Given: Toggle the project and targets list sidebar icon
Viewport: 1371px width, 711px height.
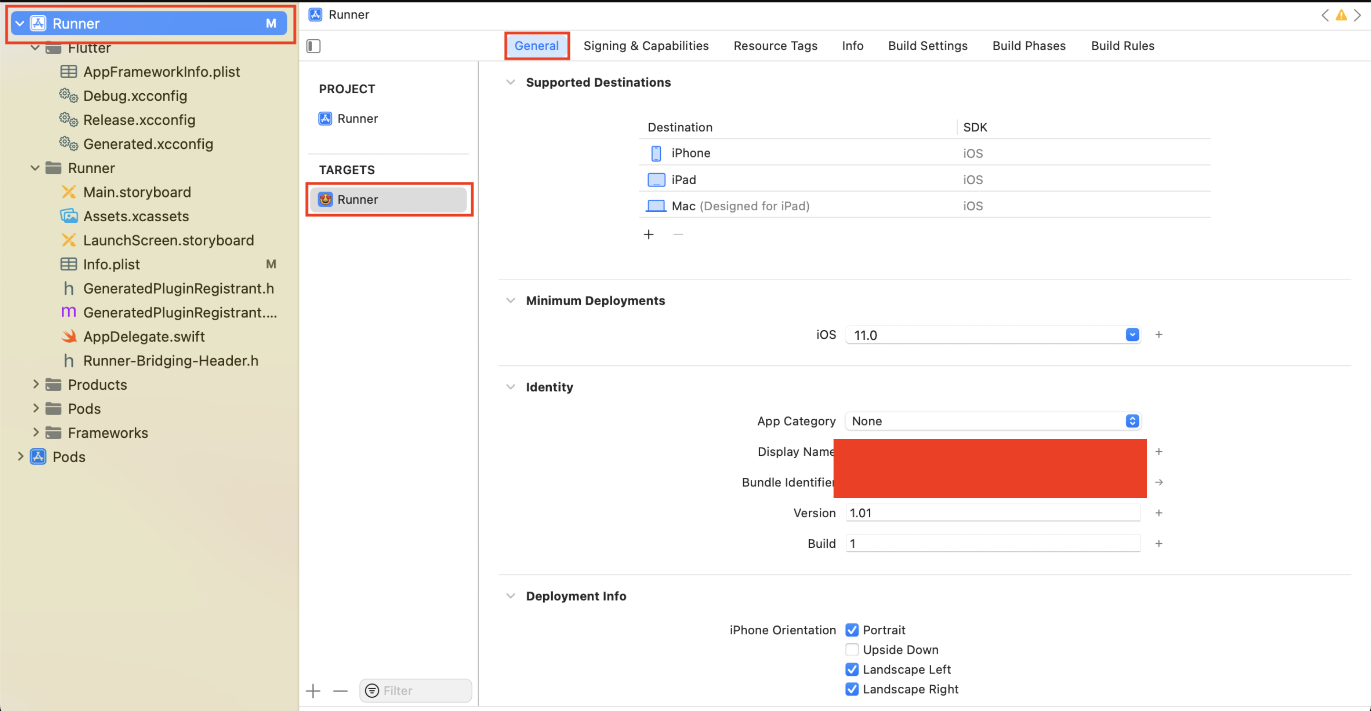Looking at the screenshot, I should click(314, 46).
